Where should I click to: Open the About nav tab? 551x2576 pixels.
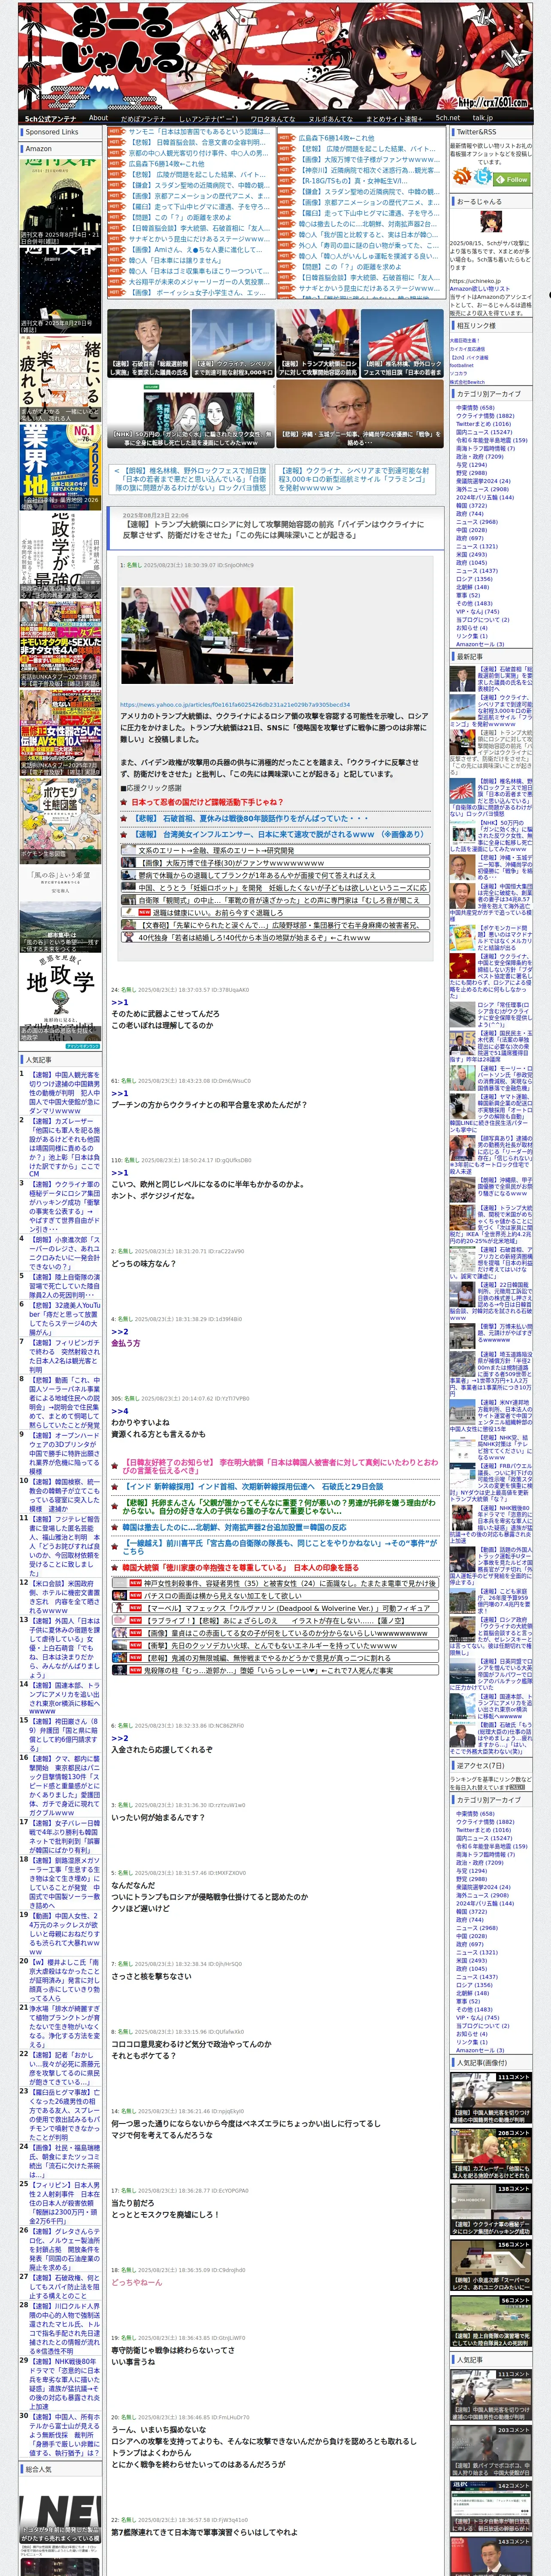[98, 118]
